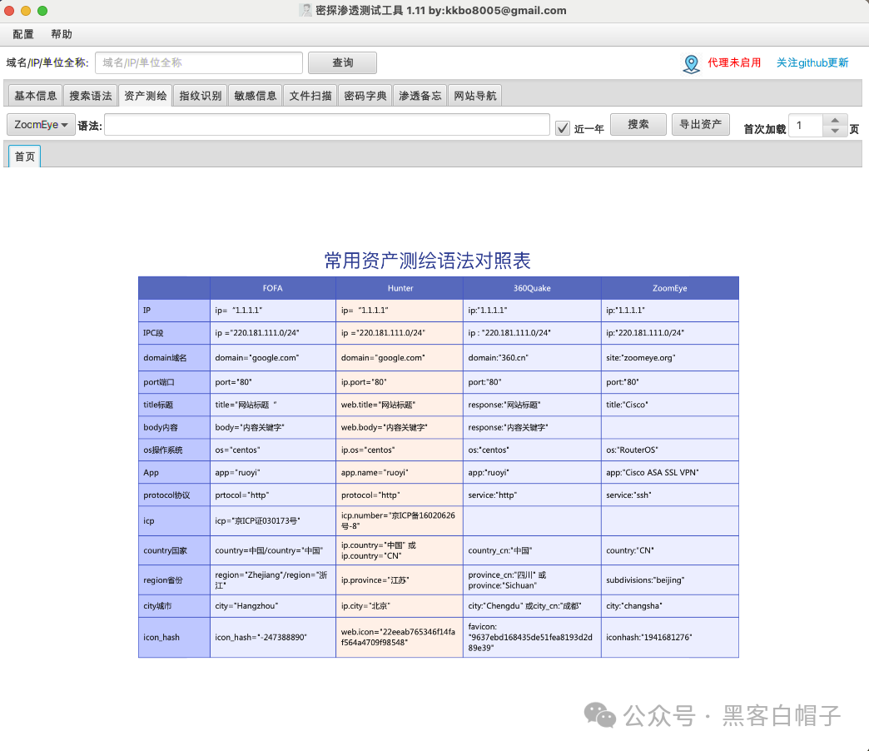This screenshot has height=751, width=869.
Task: Select the 首页 result tab
Action: click(24, 157)
